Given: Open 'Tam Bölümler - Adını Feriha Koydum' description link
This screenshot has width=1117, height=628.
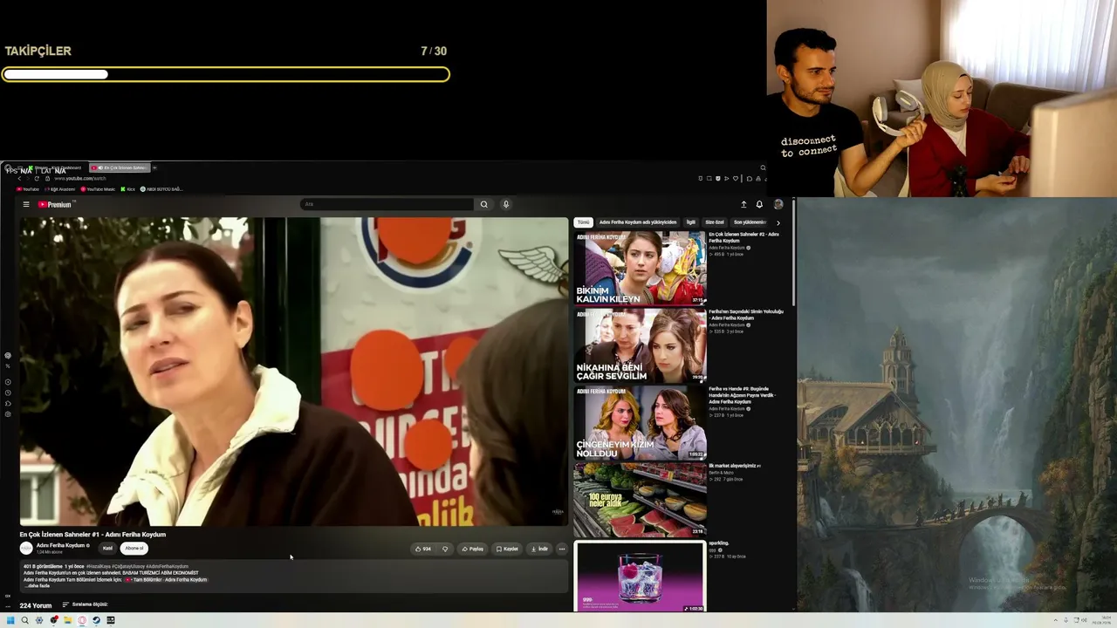Looking at the screenshot, I should pyautogui.click(x=166, y=580).
